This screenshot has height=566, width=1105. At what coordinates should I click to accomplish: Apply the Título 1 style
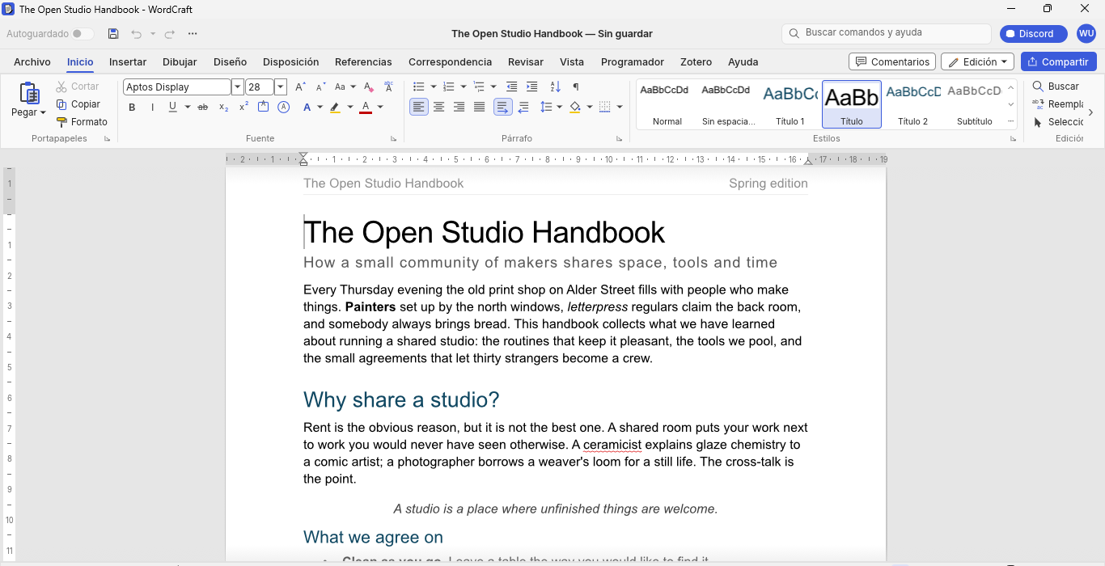point(790,104)
